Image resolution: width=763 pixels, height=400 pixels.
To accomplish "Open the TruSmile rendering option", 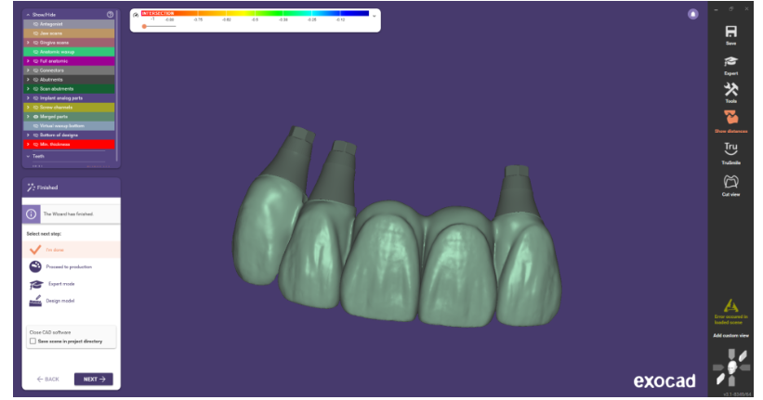I will [x=730, y=148].
